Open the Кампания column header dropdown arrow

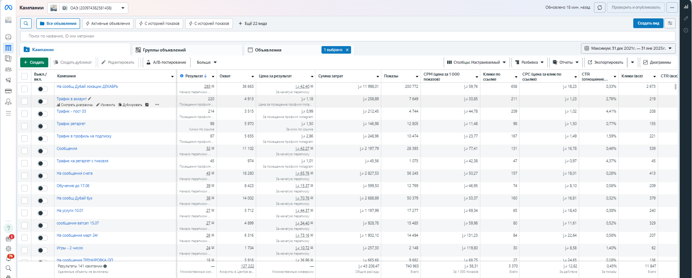172,77
